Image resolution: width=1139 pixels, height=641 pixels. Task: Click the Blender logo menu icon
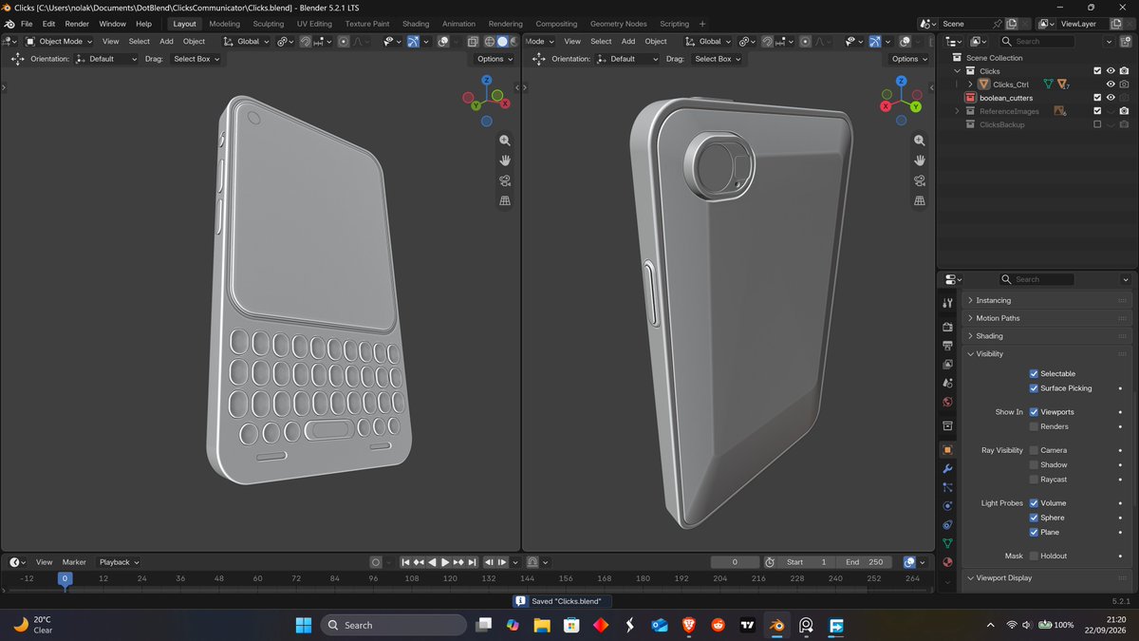click(9, 24)
